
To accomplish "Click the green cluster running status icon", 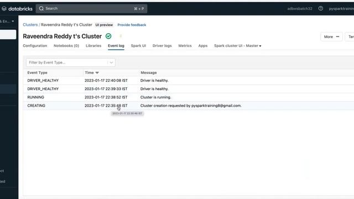I will tap(108, 36).
